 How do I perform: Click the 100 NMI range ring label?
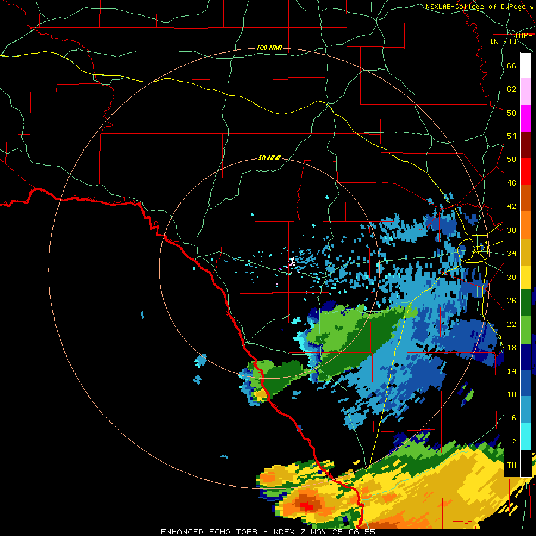coord(269,48)
